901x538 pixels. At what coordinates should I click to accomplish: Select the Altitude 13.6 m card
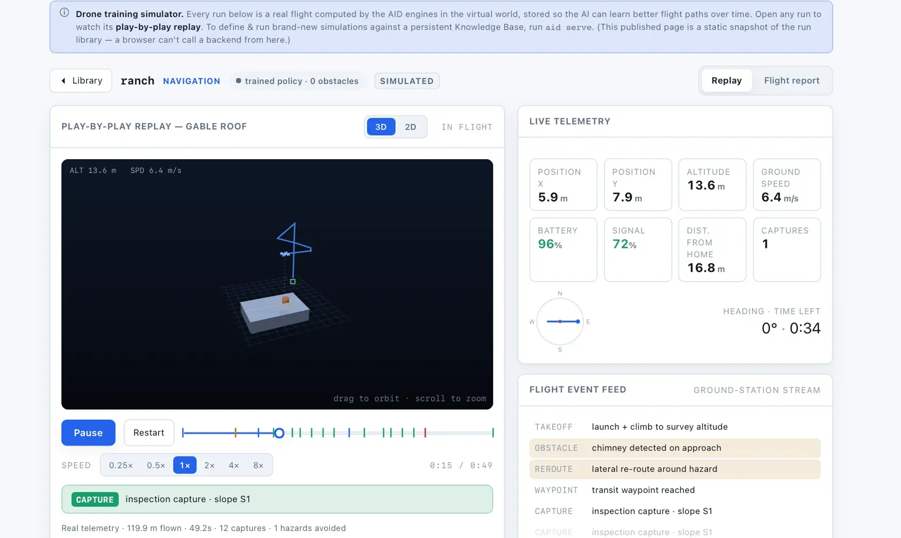pyautogui.click(x=712, y=184)
